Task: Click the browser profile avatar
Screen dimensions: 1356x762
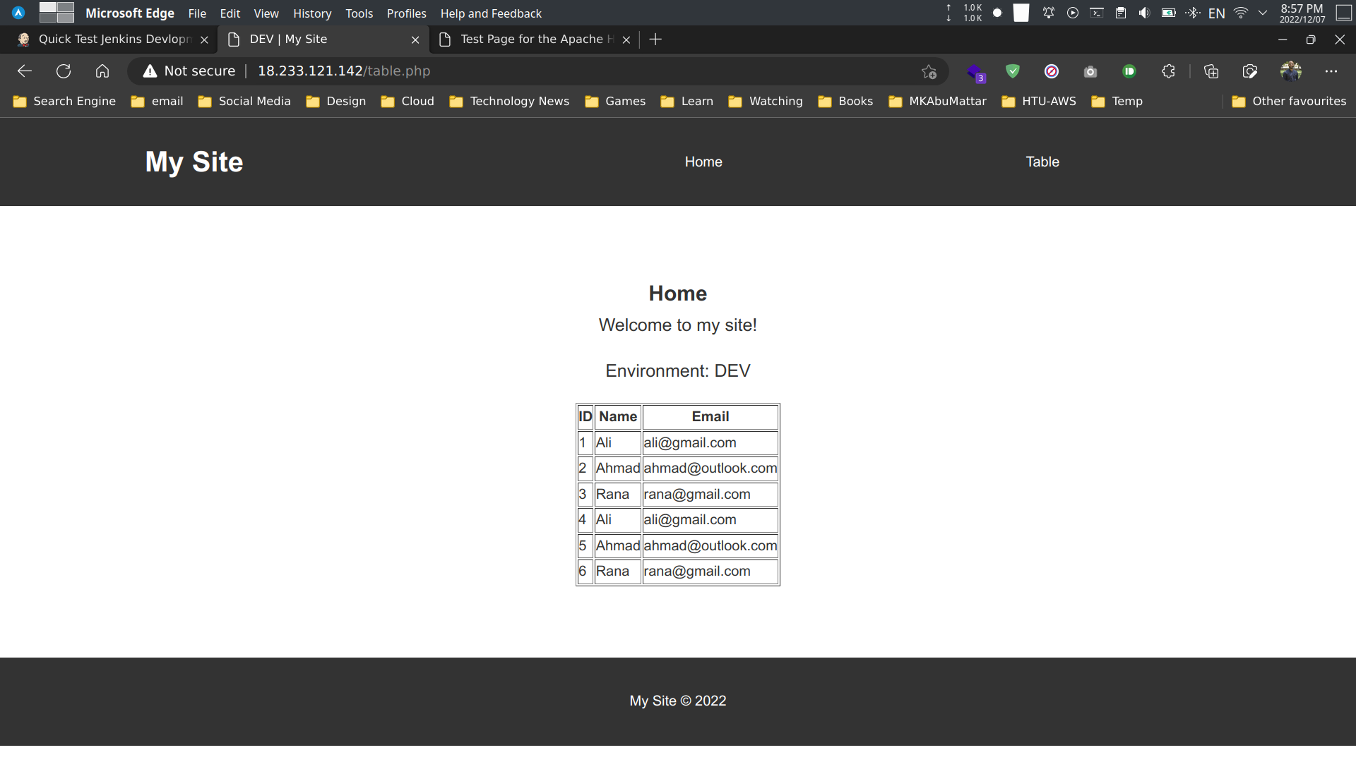Action: pos(1292,71)
